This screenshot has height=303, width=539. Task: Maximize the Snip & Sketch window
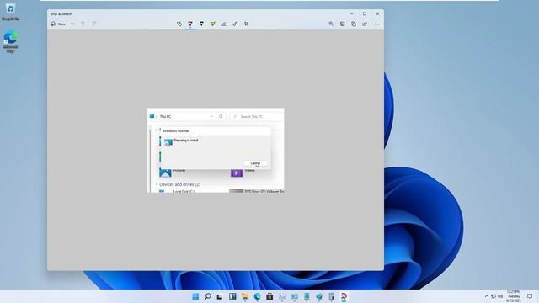click(365, 13)
